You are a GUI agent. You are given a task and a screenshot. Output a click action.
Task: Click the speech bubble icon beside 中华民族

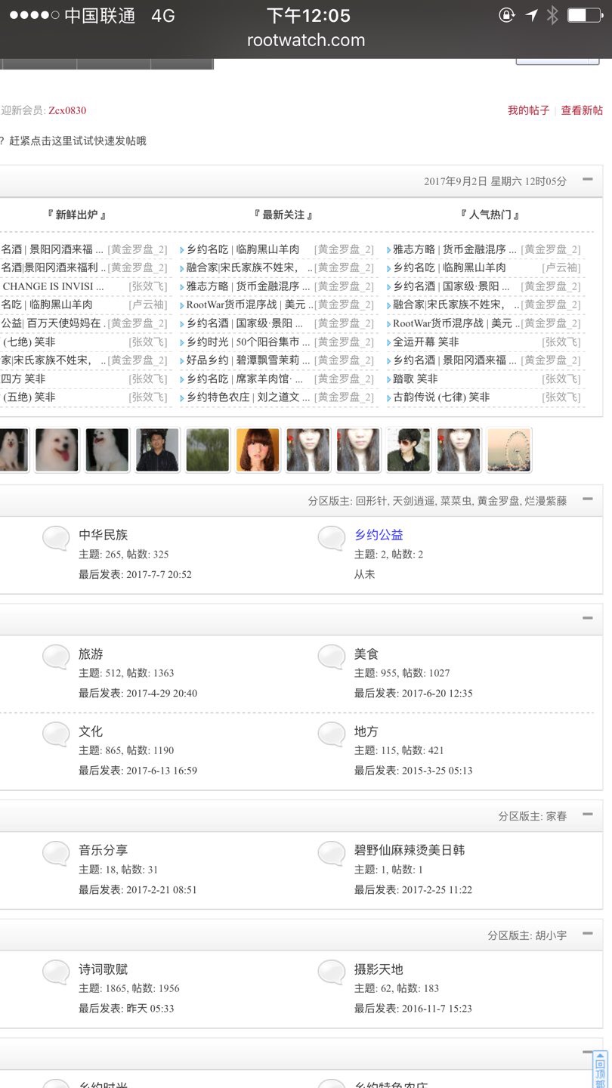click(x=56, y=538)
